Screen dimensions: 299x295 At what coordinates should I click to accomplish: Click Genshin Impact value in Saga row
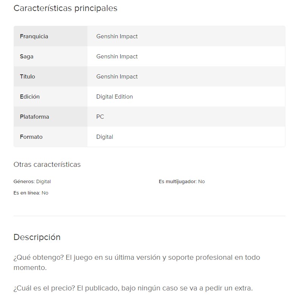point(117,56)
